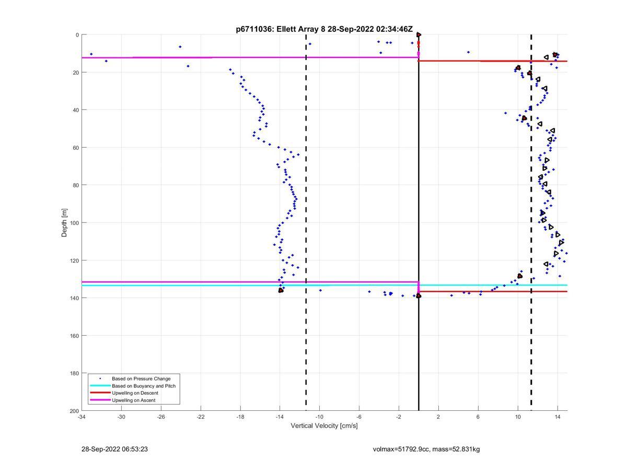Click the cyan line sample in legend
This screenshot has height=462, width=627.
coord(100,386)
